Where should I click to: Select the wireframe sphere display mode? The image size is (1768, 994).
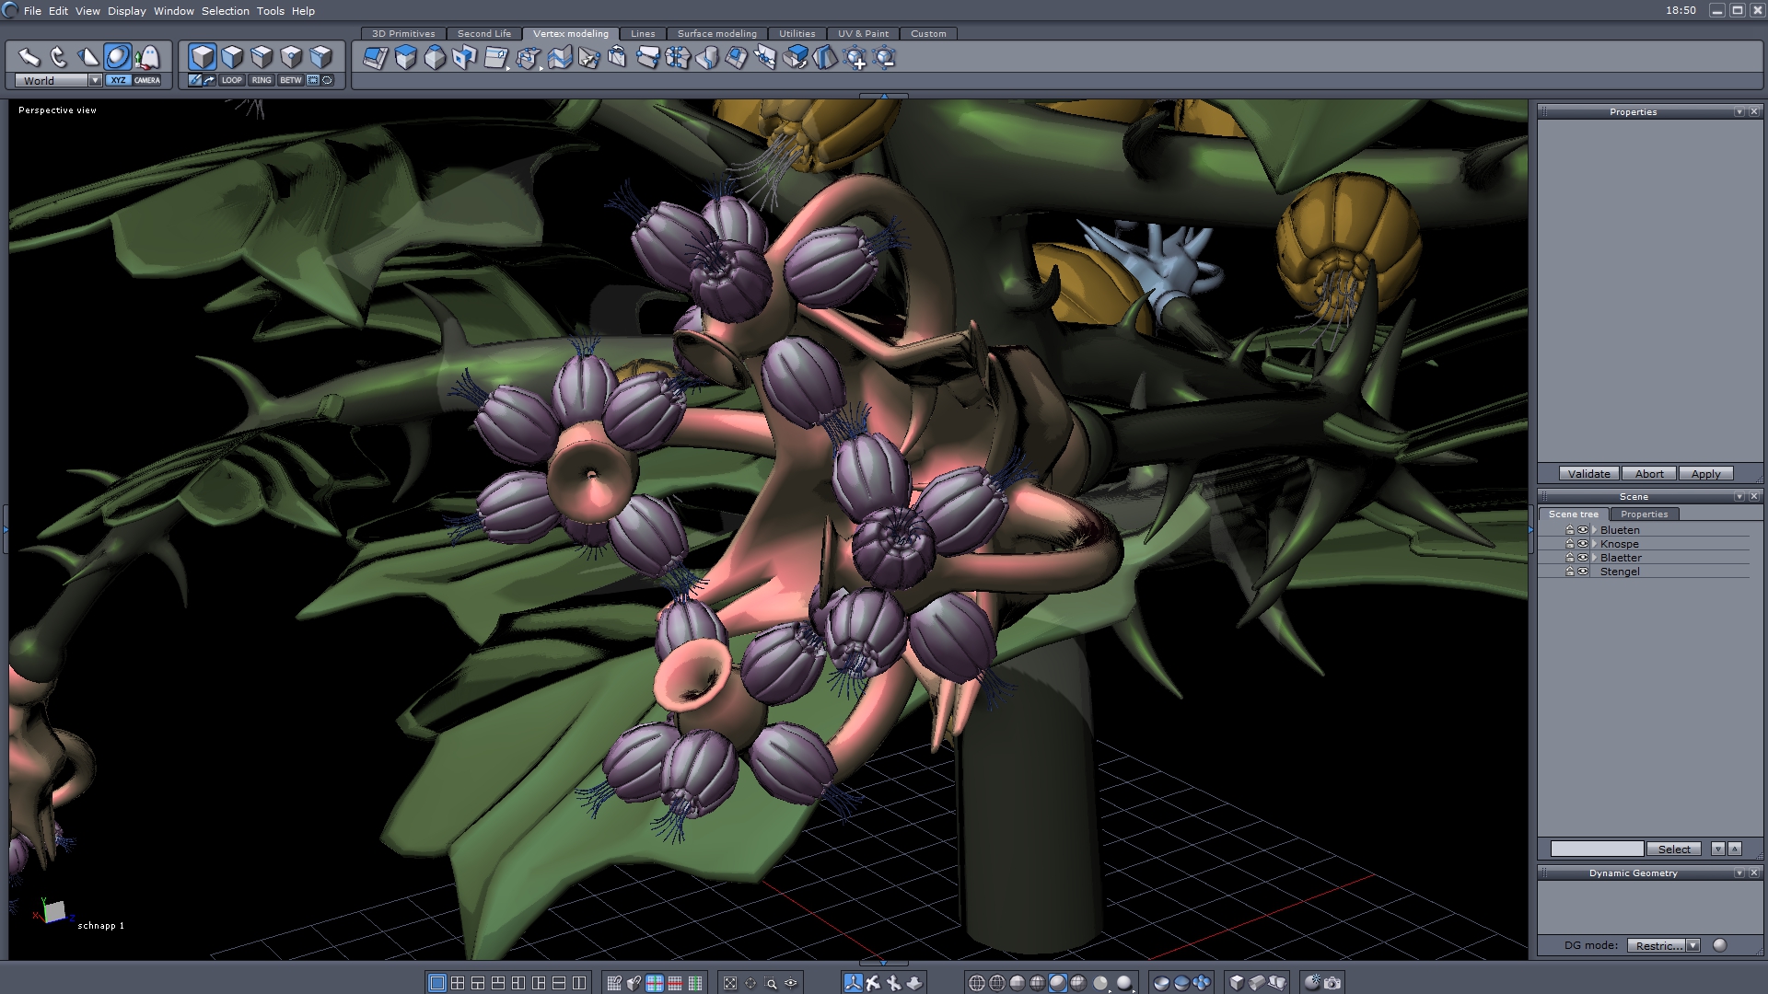[977, 983]
